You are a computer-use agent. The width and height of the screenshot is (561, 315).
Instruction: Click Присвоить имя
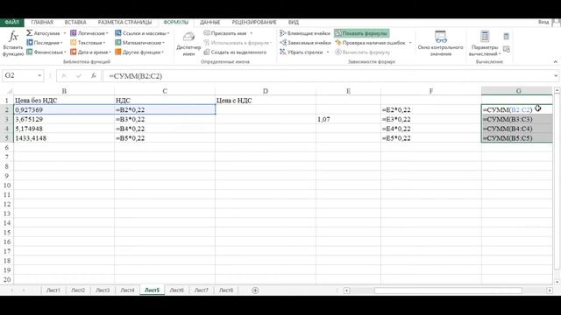[x=224, y=33]
